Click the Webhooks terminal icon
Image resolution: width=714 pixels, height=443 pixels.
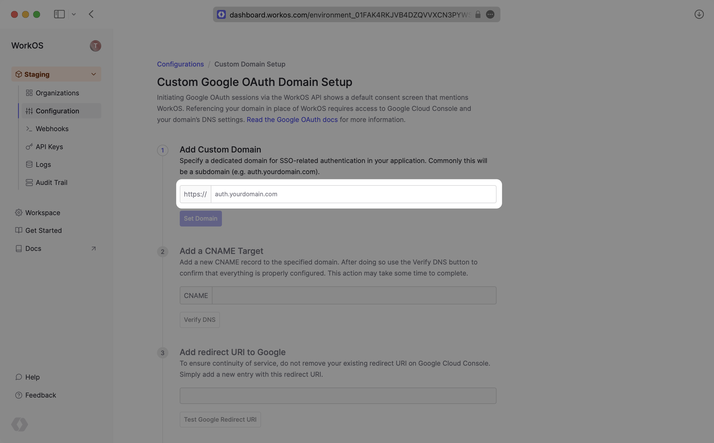29,129
